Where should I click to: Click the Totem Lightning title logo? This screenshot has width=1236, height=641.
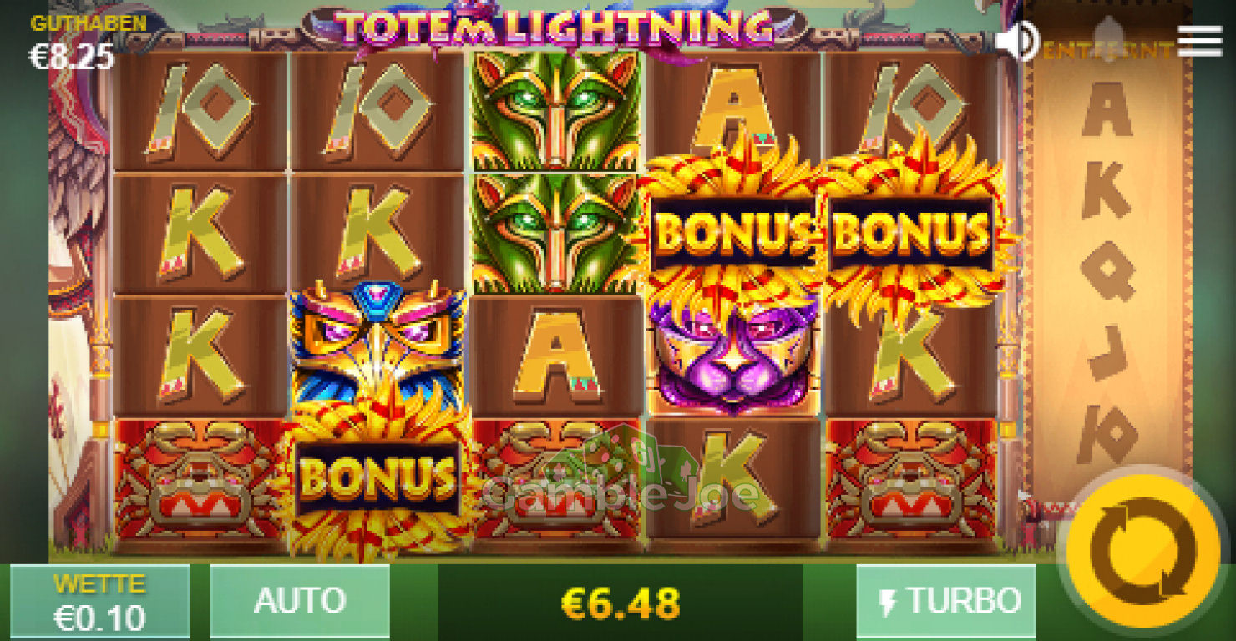(x=555, y=27)
